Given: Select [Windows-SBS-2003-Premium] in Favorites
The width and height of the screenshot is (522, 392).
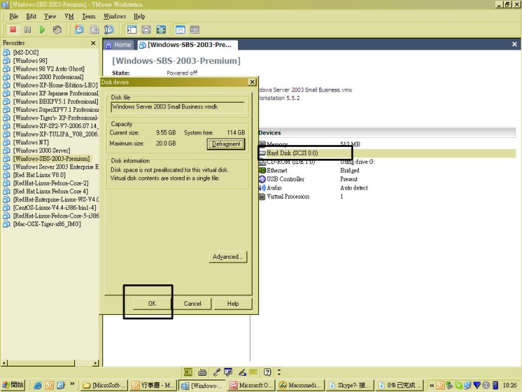Looking at the screenshot, I should point(52,158).
